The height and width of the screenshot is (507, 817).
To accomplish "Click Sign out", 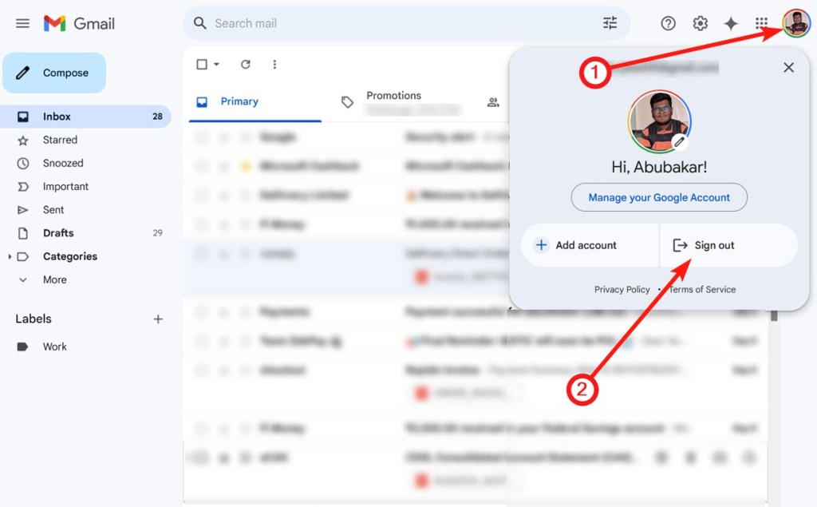I will 728,245.
